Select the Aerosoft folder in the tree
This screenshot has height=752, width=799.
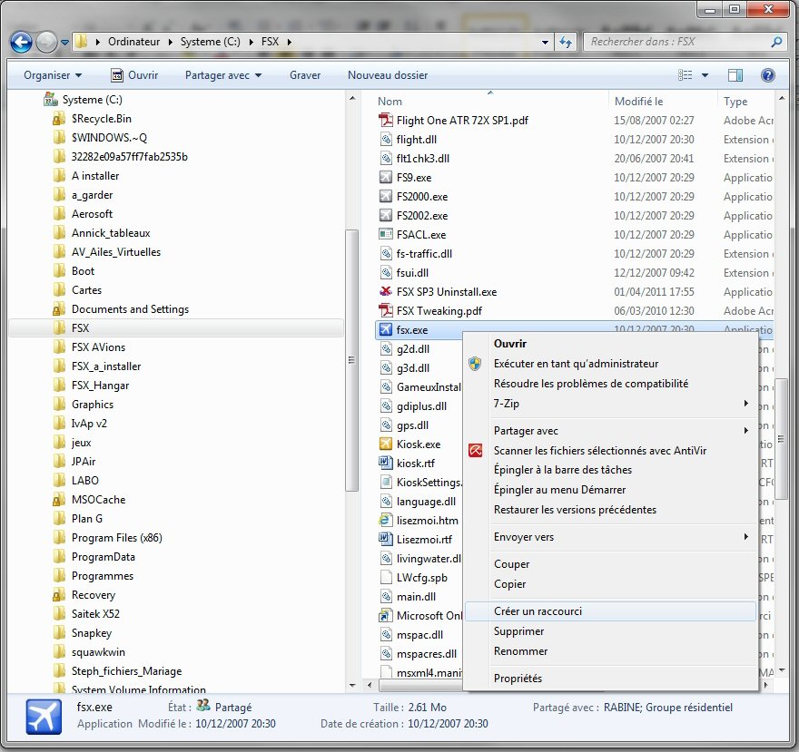click(x=92, y=214)
